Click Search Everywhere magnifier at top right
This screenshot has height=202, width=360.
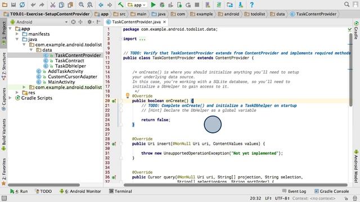click(x=346, y=4)
